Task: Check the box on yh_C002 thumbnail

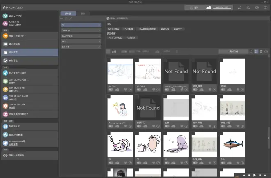Action: point(109,60)
